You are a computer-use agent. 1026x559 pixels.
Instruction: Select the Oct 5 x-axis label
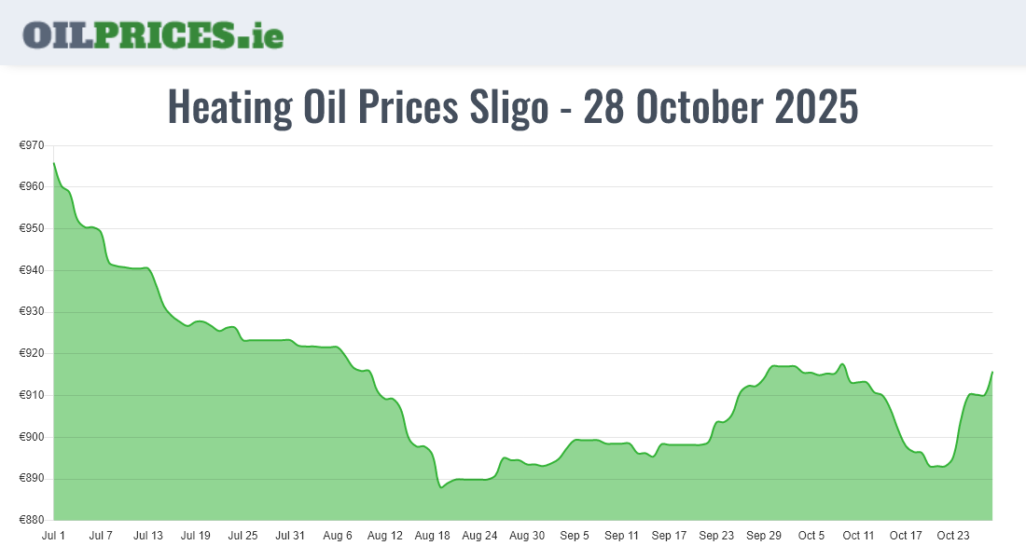tap(811, 536)
